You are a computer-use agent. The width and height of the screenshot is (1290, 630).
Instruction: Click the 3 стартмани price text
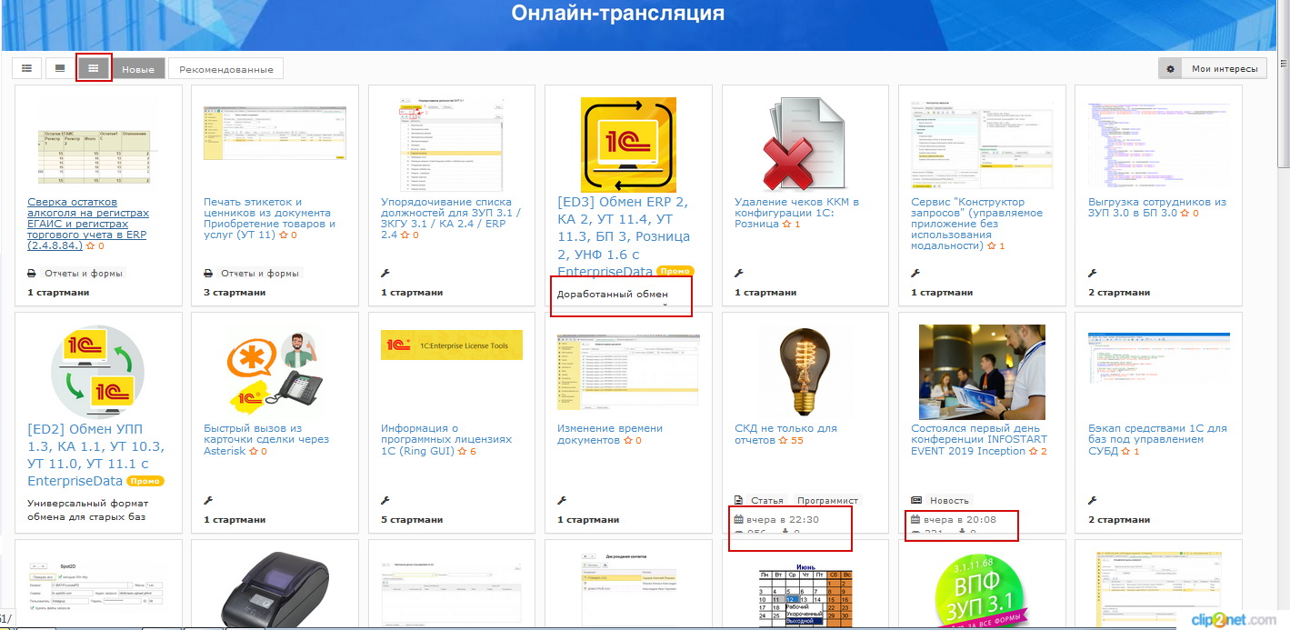coord(235,293)
